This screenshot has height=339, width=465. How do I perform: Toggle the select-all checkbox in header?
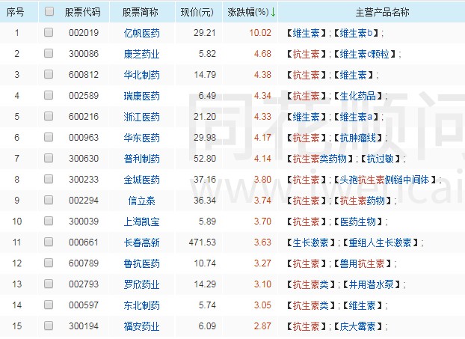pos(49,11)
